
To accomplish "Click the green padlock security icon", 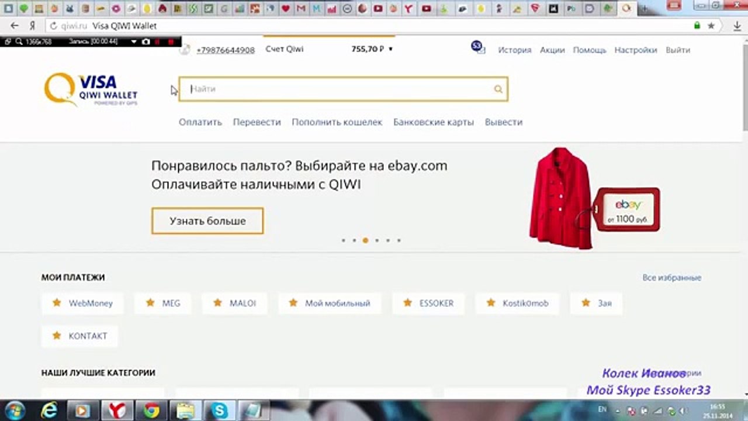I will coord(697,26).
